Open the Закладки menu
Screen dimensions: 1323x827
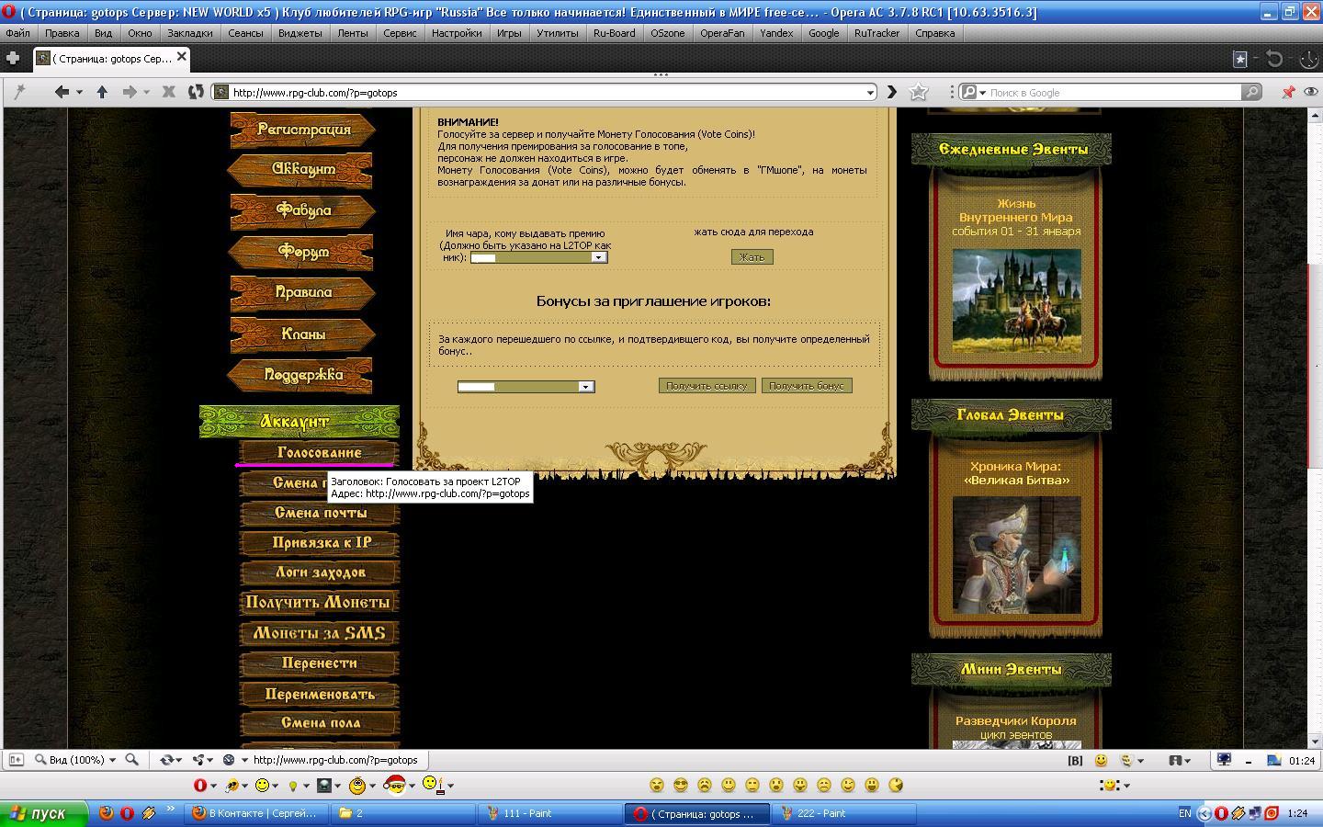(x=190, y=33)
